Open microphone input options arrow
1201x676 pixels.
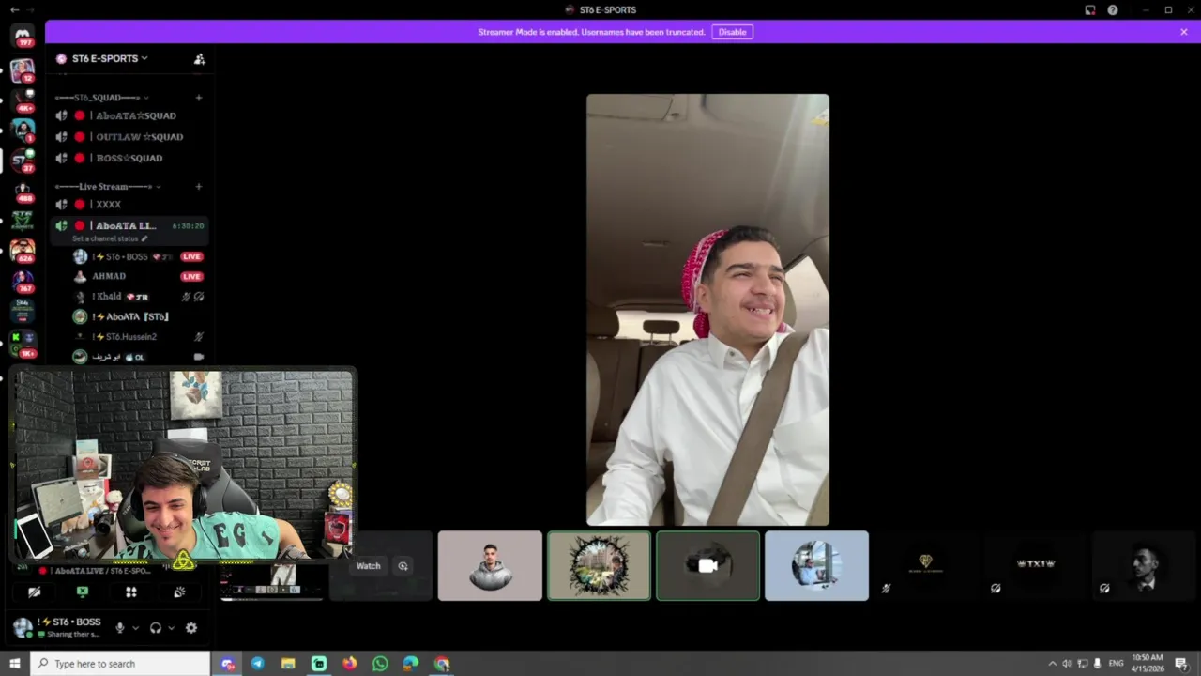point(135,628)
